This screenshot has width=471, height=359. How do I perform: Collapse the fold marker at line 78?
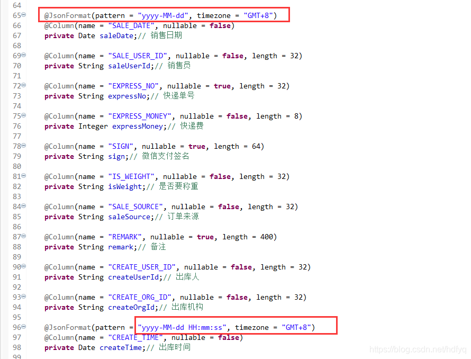point(24,145)
